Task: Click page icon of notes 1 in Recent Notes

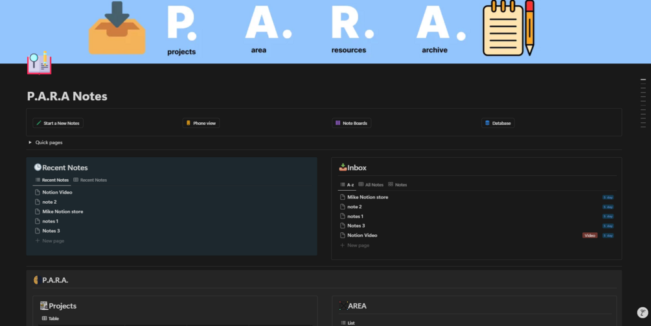Action: point(38,221)
